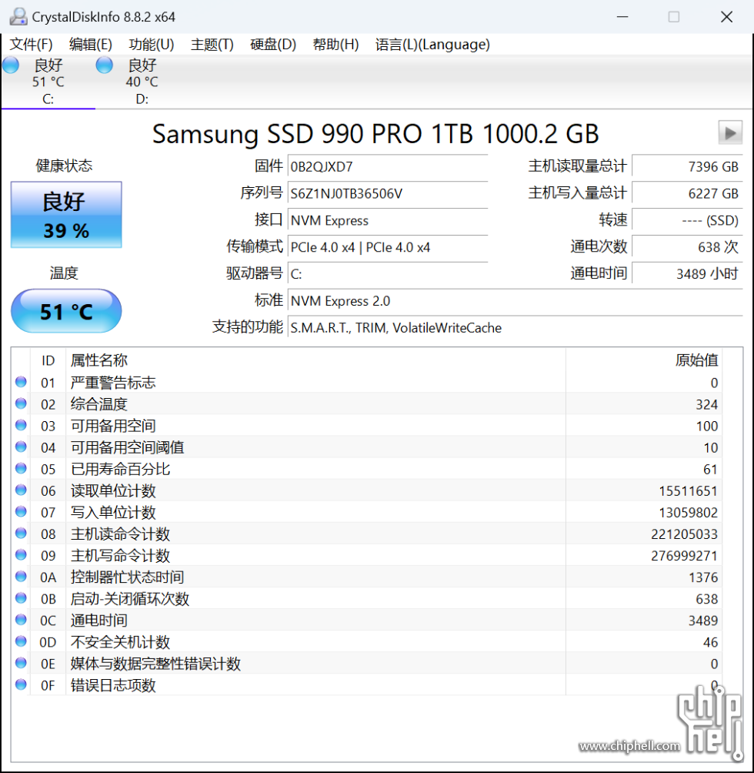Open the 主题(T) menu
This screenshot has height=773, width=754.
point(212,45)
